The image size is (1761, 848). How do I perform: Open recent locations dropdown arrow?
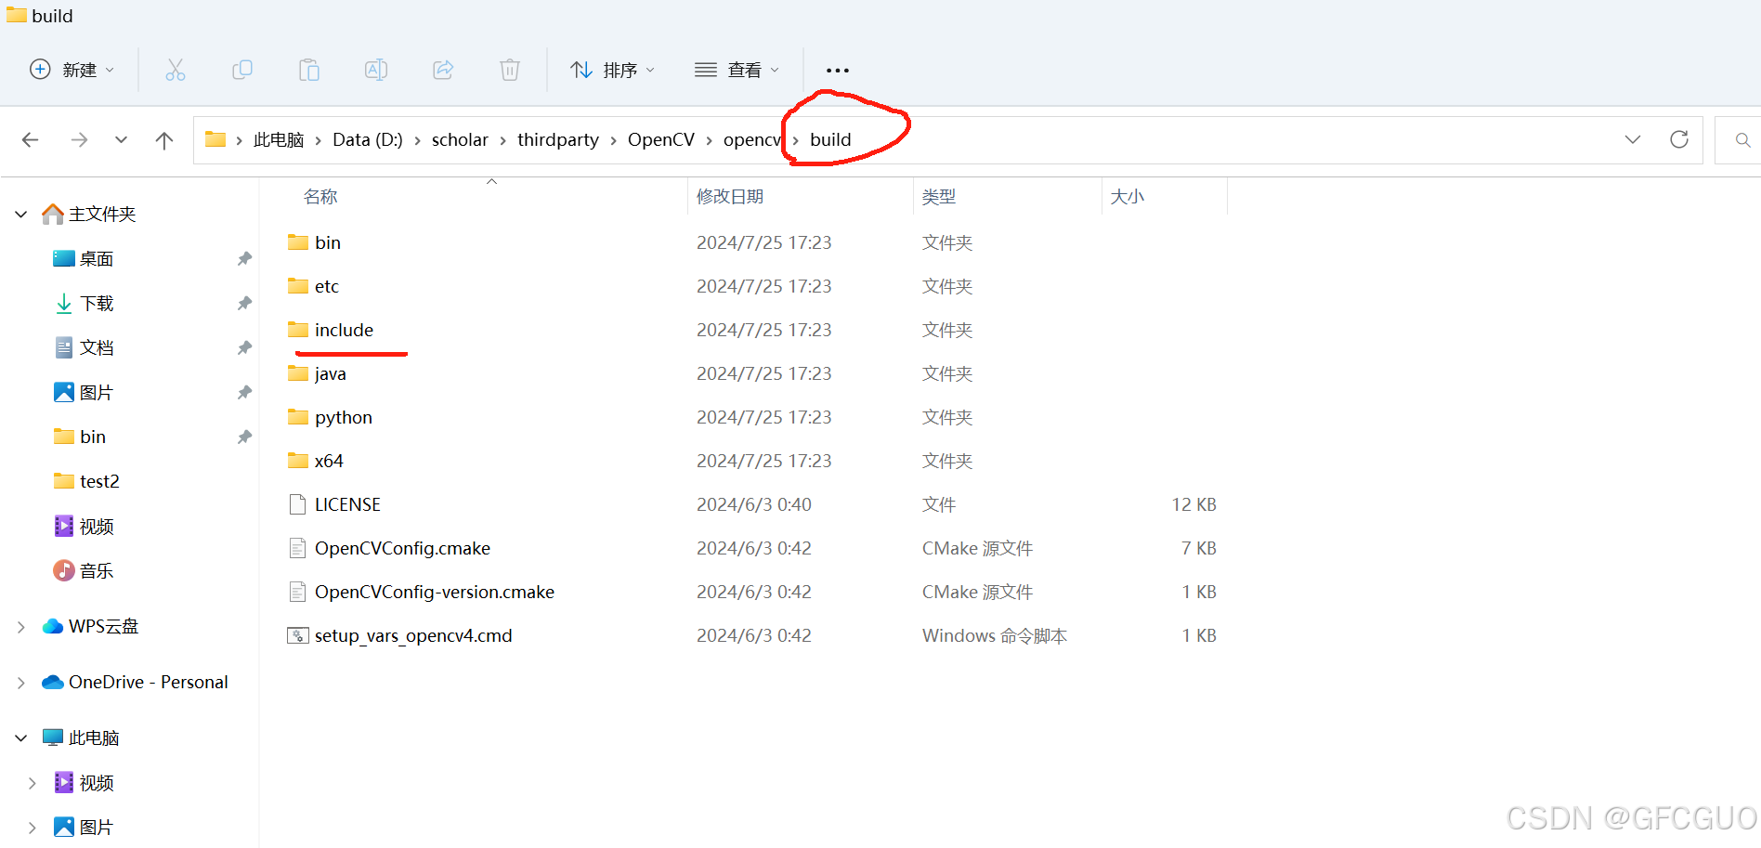[121, 140]
